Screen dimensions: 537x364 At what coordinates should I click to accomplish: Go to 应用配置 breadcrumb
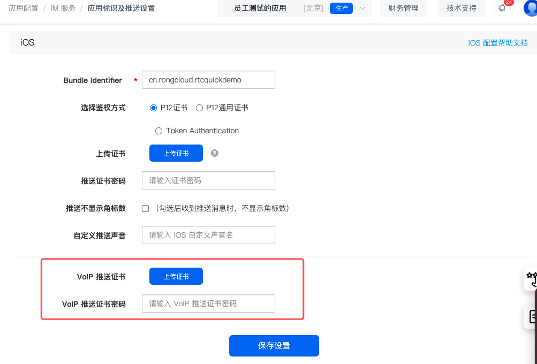point(24,8)
